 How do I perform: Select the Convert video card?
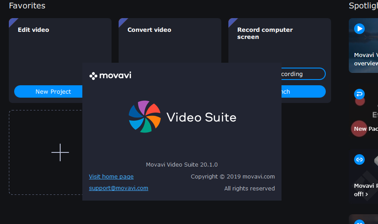pyautogui.click(x=170, y=40)
